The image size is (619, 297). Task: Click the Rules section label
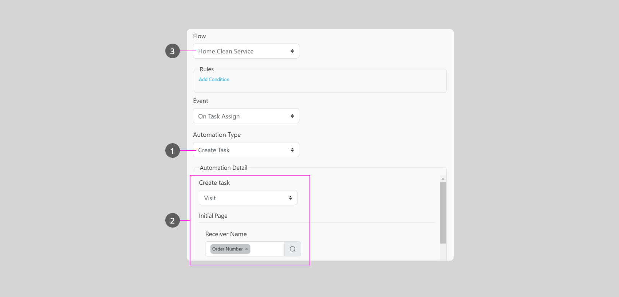click(206, 69)
